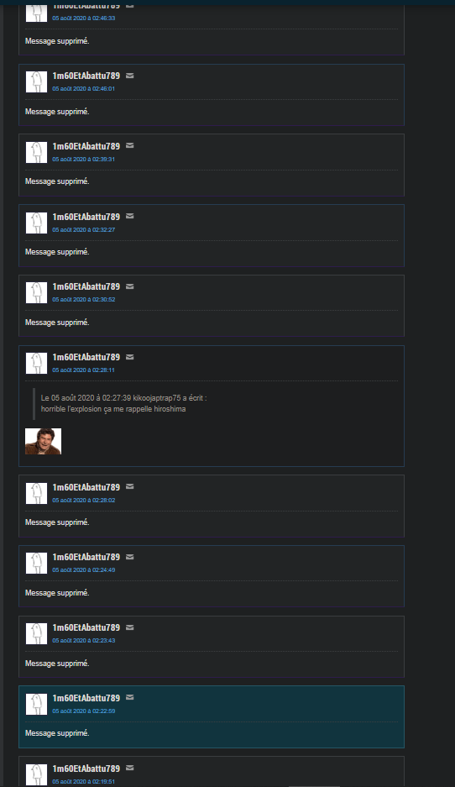Image resolution: width=455 pixels, height=787 pixels.
Task: Click avatar of 02:23:43 post
Action: (36, 633)
